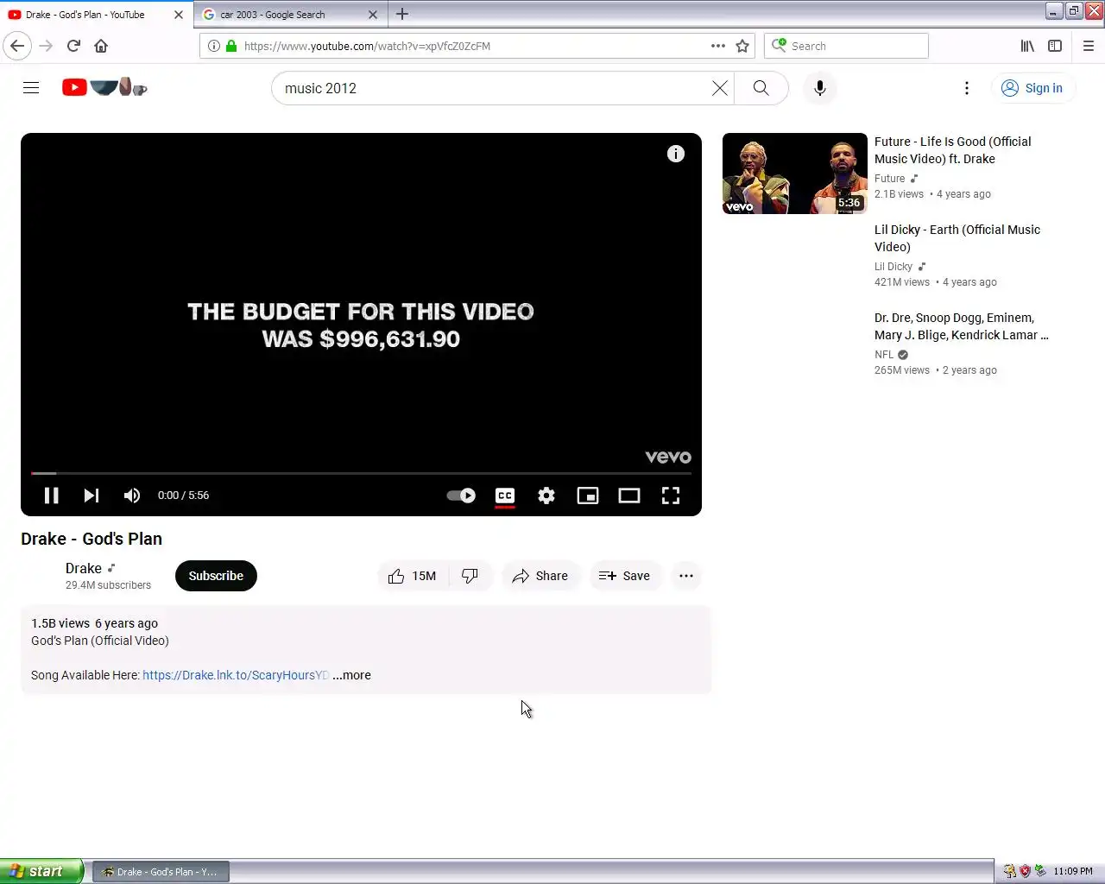Skip to next video

(92, 496)
